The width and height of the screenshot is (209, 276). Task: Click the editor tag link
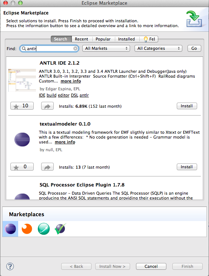coord(64,95)
